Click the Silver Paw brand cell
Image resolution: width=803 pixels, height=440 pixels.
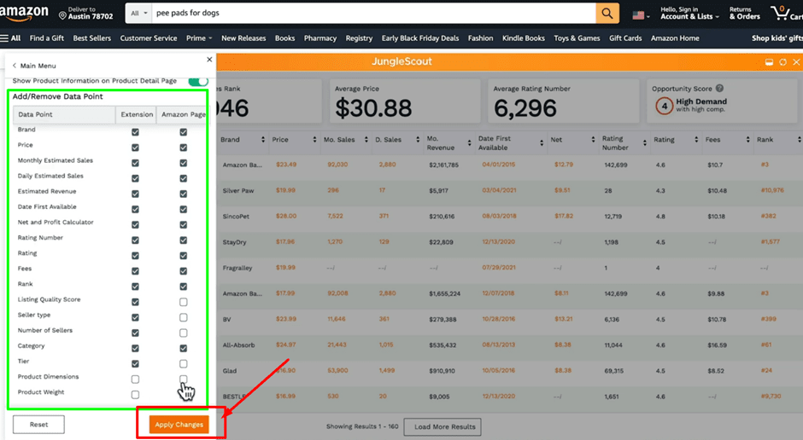[x=238, y=191]
